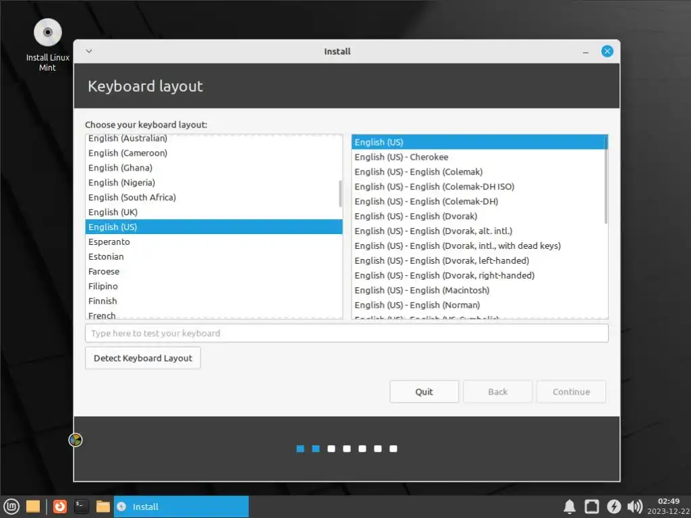
Task: Select English (Ghana) layout
Action: pyautogui.click(x=214, y=168)
